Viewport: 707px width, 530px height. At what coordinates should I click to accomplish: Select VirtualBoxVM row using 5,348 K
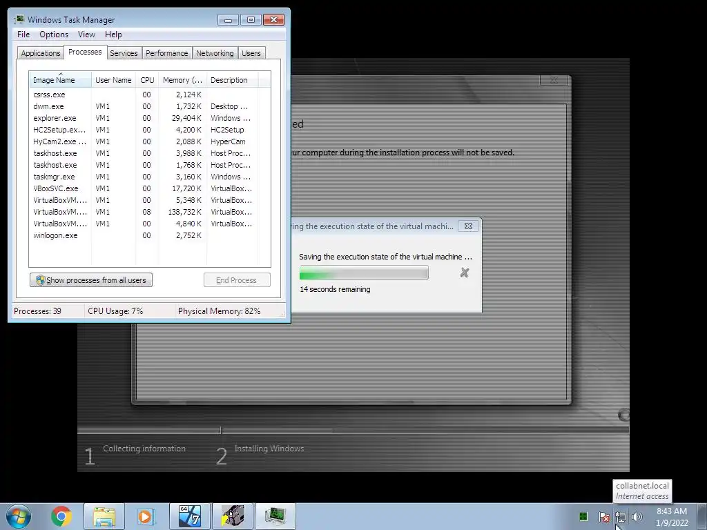point(150,200)
